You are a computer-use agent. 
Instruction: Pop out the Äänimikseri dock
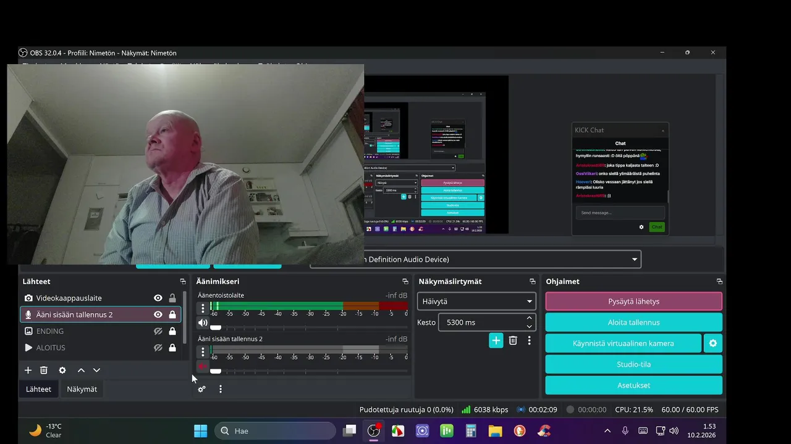[405, 281]
